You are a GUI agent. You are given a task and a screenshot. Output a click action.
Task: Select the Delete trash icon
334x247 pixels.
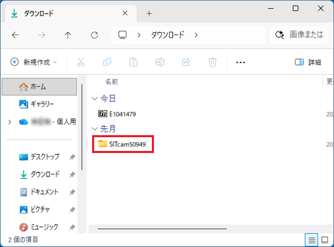[x=212, y=62]
